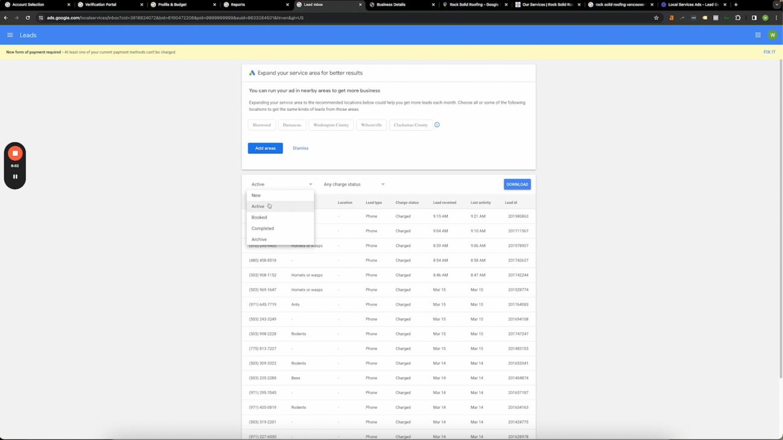This screenshot has width=783, height=440.
Task: Switch to the Verification Portal tab
Action: tap(110, 5)
